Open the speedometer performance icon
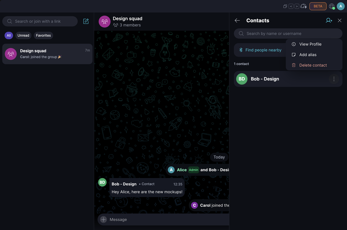The height and width of the screenshot is (230, 347). [304, 6]
